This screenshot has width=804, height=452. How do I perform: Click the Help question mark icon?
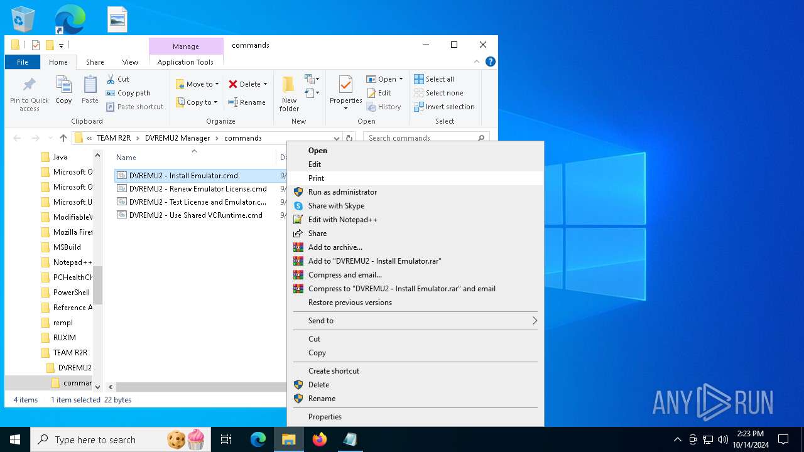491,62
